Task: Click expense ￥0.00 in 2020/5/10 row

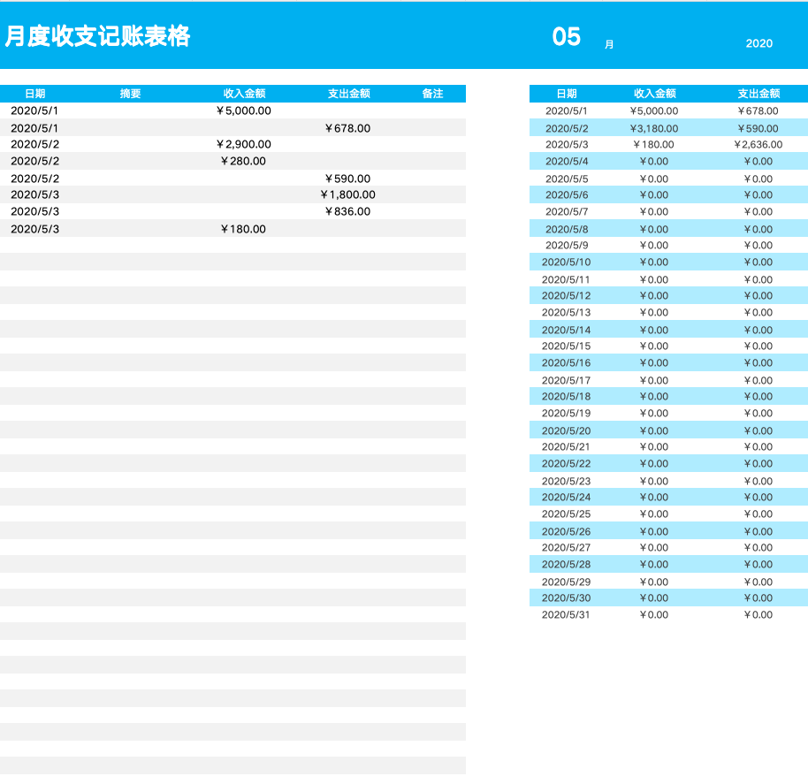Action: (x=758, y=263)
